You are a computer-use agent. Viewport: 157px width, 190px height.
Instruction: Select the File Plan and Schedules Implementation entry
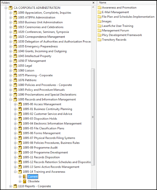(x=128, y=17)
